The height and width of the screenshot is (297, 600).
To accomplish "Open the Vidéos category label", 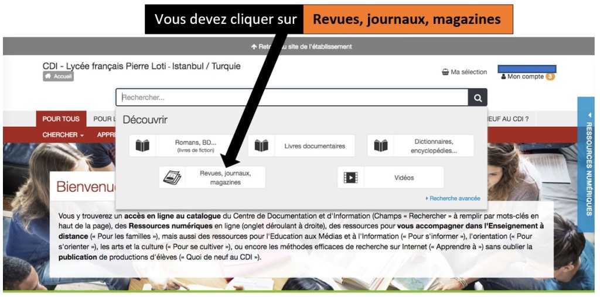I will click(x=404, y=178).
